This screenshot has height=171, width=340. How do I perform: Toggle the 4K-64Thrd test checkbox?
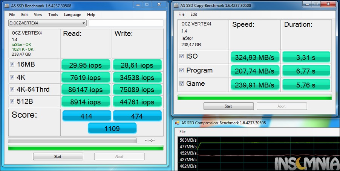tap(12, 89)
